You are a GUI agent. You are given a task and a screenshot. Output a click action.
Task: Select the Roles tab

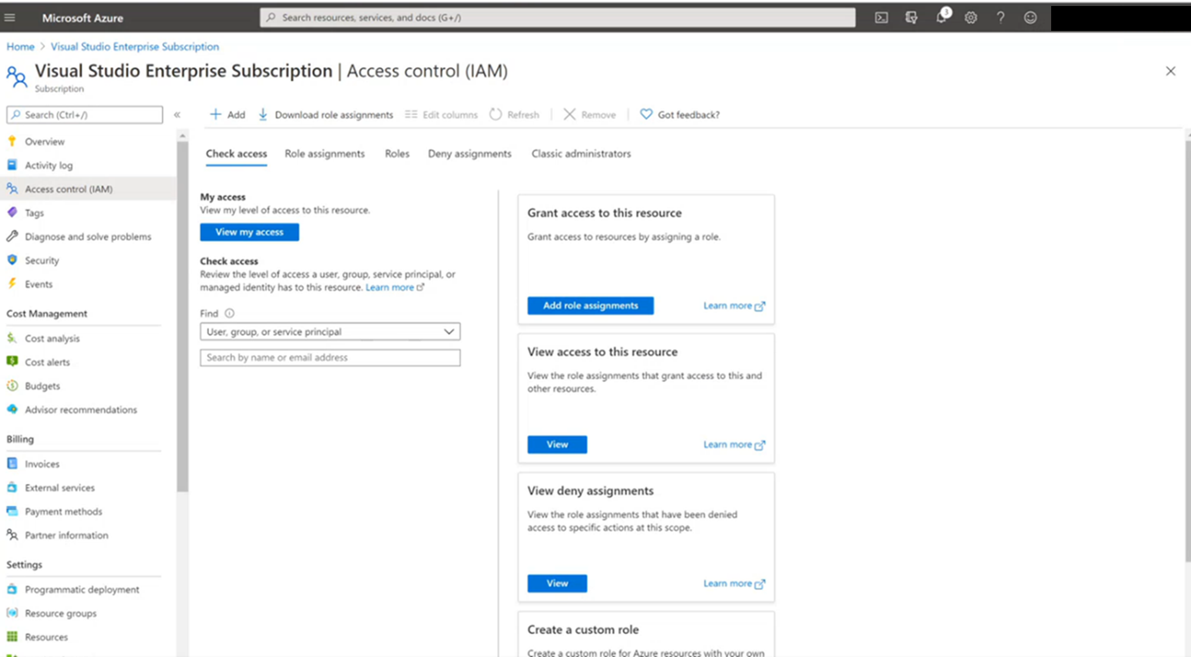pos(397,153)
